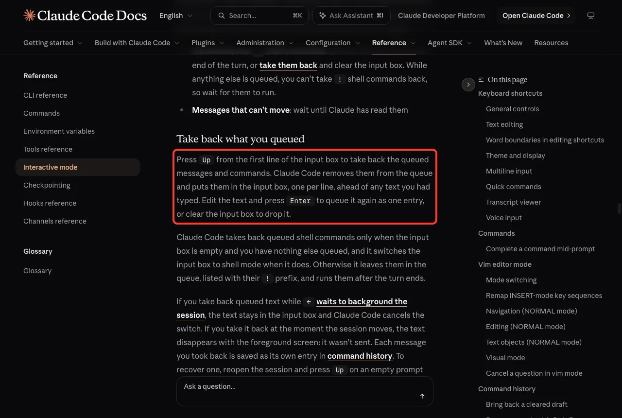Viewport: 622px width, 418px height.
Task: Jump to Bring back a cleared draft
Action: coord(527,404)
